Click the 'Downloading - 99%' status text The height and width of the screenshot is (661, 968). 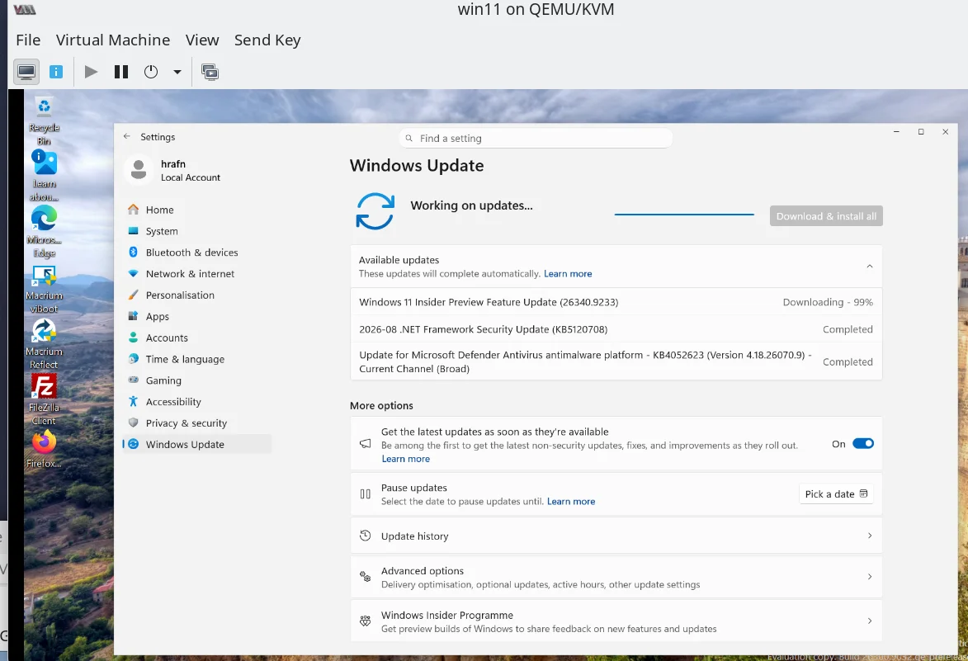pos(828,302)
